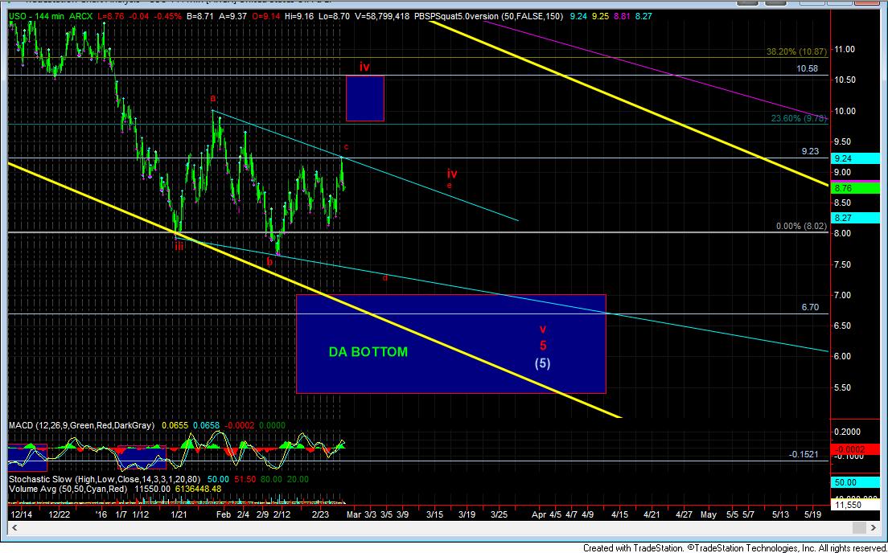Click the 'Volume Avg (50,50,Cyan,Red)' label
Screen dimensions: 888x553
[68, 489]
